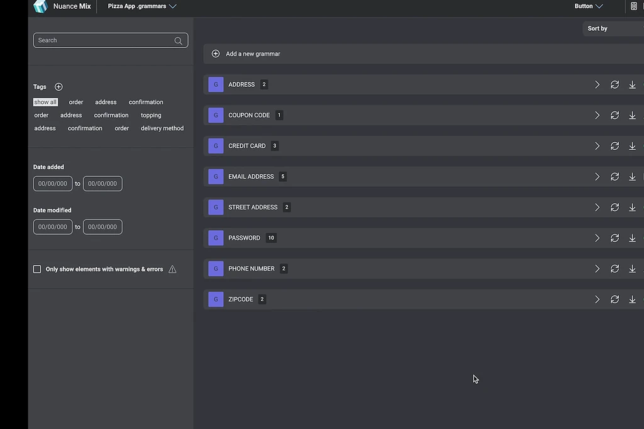Select the EMAIL ADDRESS grammar name
Viewport: 644px width, 429px height.
pos(251,177)
